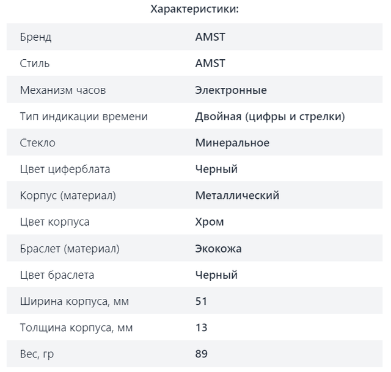The height and width of the screenshot is (372, 391).
Task: Click the AMST brand value
Action: click(x=210, y=37)
